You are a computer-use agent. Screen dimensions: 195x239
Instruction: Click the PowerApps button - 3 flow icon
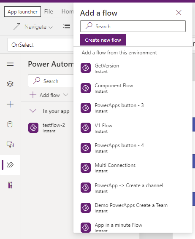(x=86, y=108)
